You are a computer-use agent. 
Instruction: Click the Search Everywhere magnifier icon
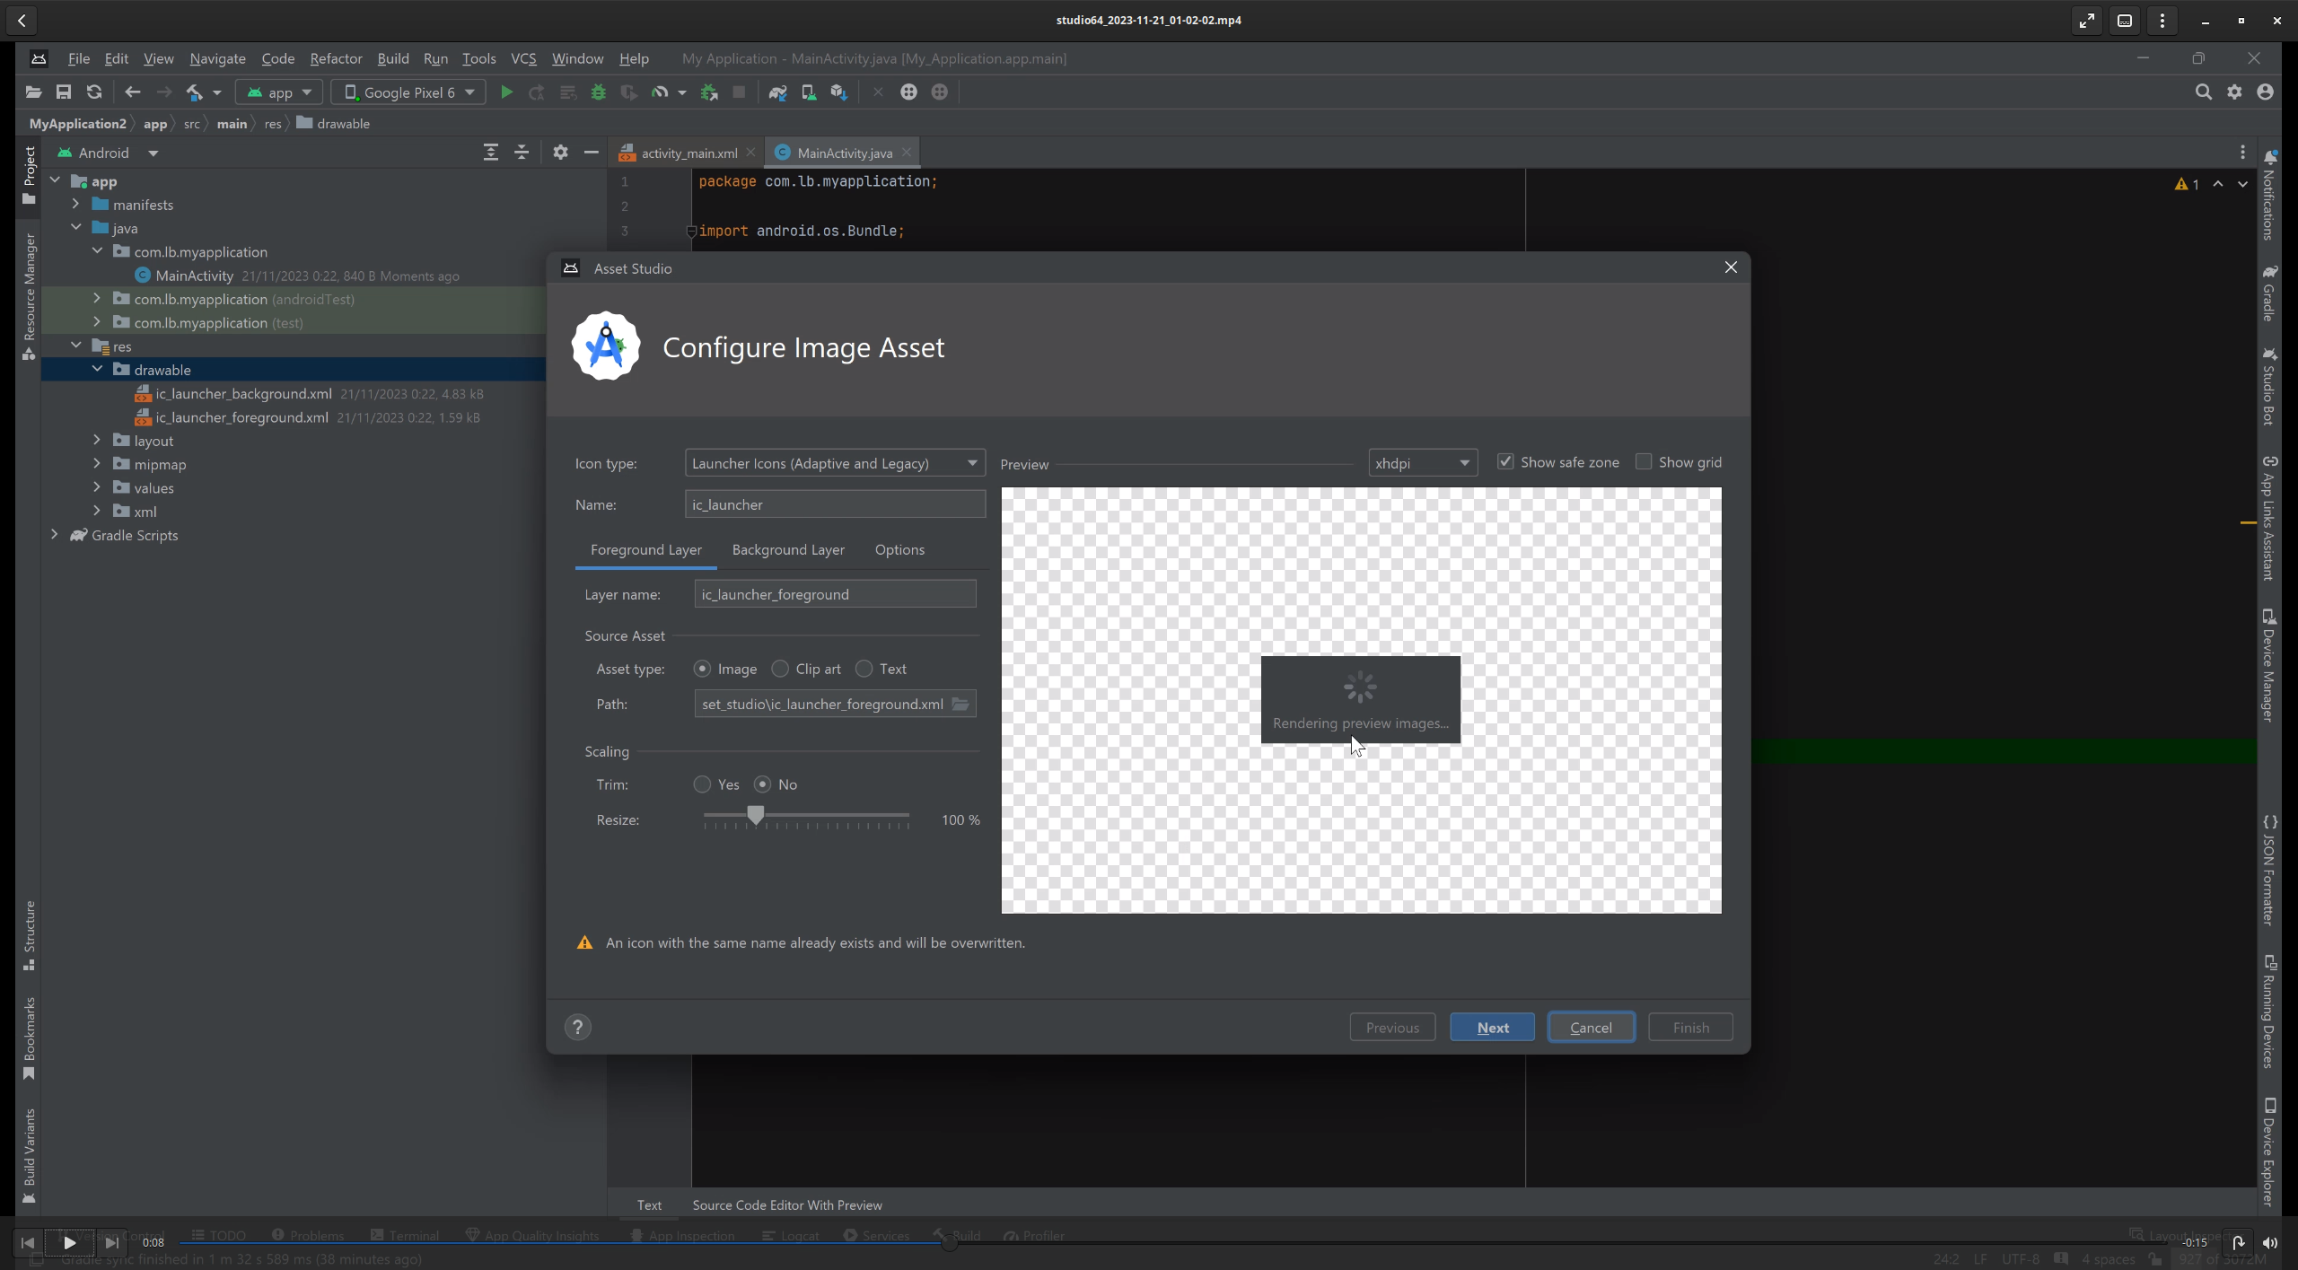tap(2203, 92)
